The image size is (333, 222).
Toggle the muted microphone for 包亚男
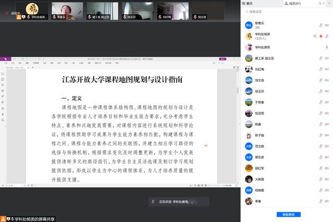coord(321,113)
